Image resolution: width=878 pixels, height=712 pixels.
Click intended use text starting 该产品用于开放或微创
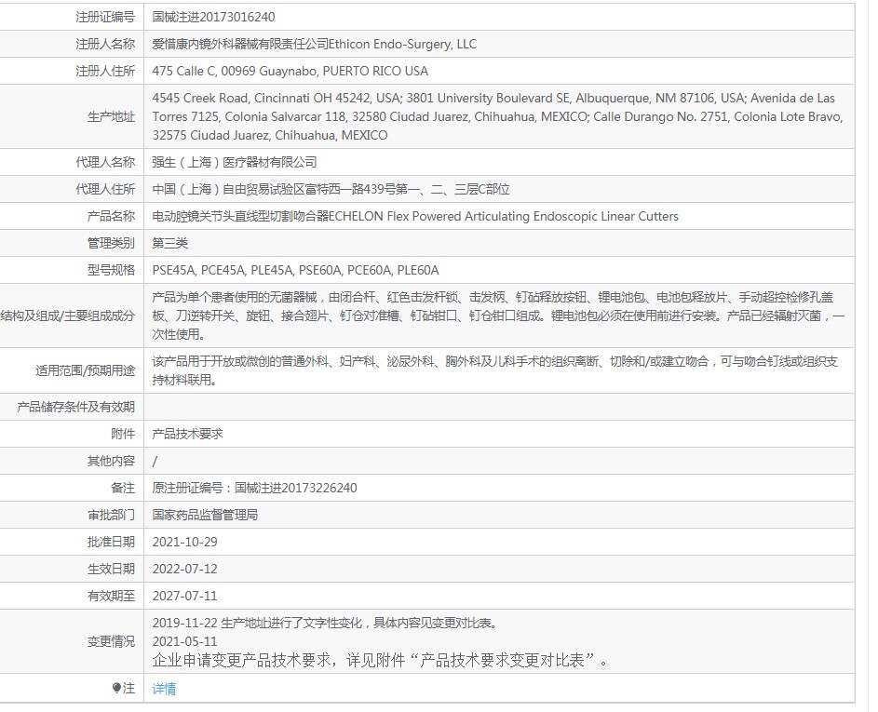(x=495, y=370)
